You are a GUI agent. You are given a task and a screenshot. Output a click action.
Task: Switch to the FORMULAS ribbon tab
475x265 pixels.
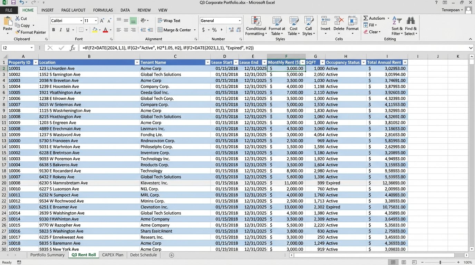tap(103, 10)
